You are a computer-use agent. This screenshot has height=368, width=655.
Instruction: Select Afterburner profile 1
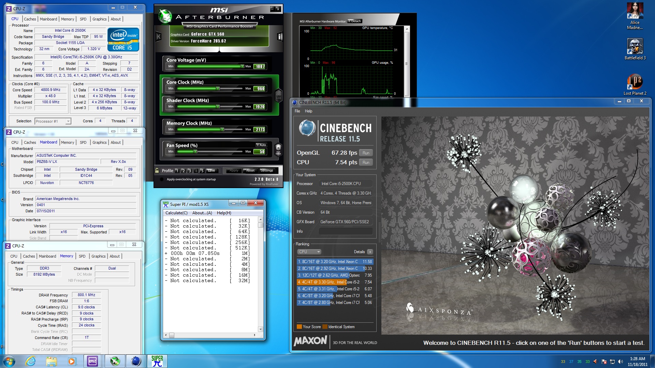177,171
